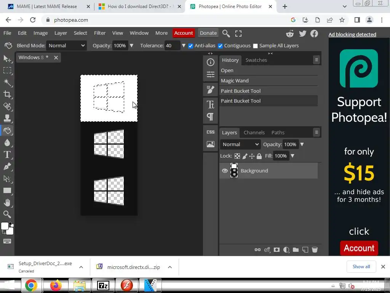Select the Move tool
The height and width of the screenshot is (293, 390).
click(7, 59)
